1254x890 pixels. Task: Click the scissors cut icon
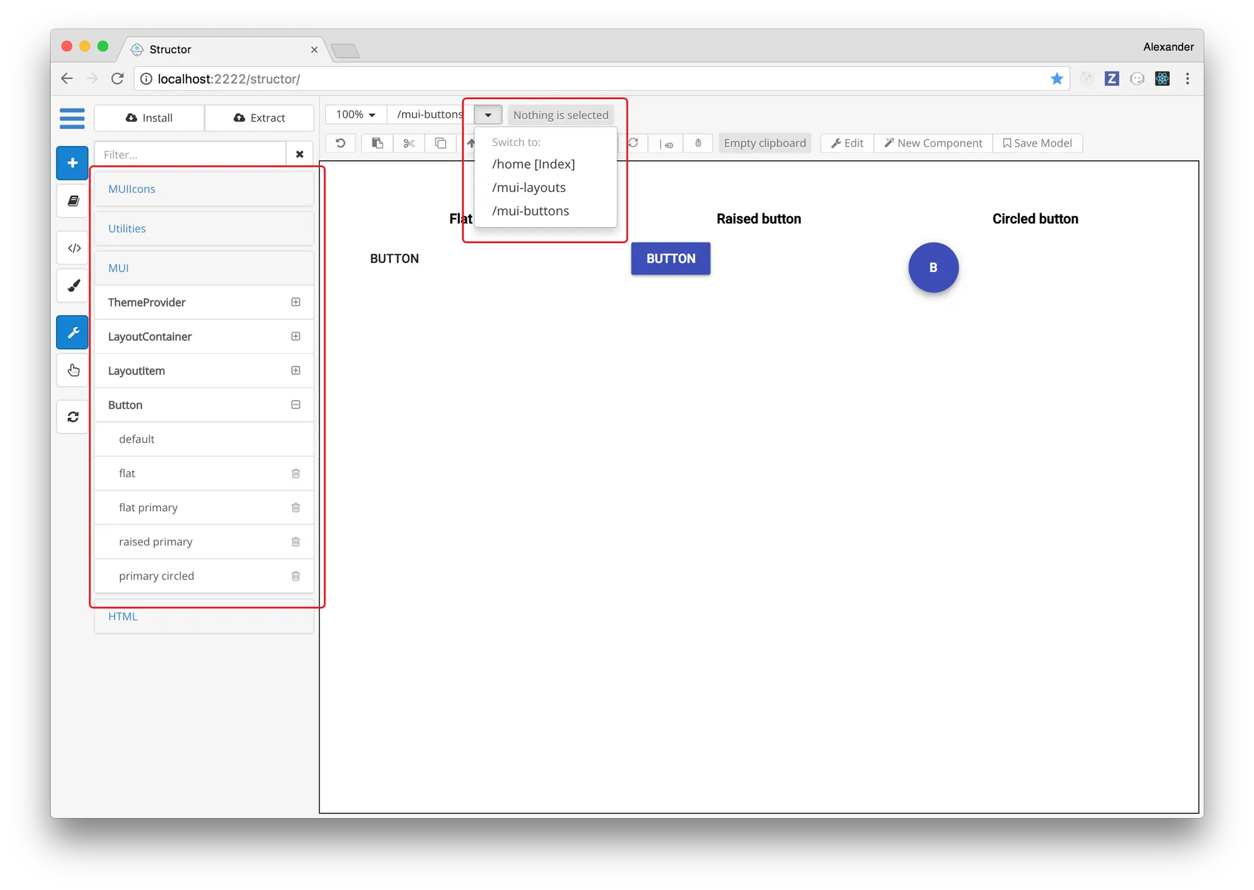pos(409,143)
